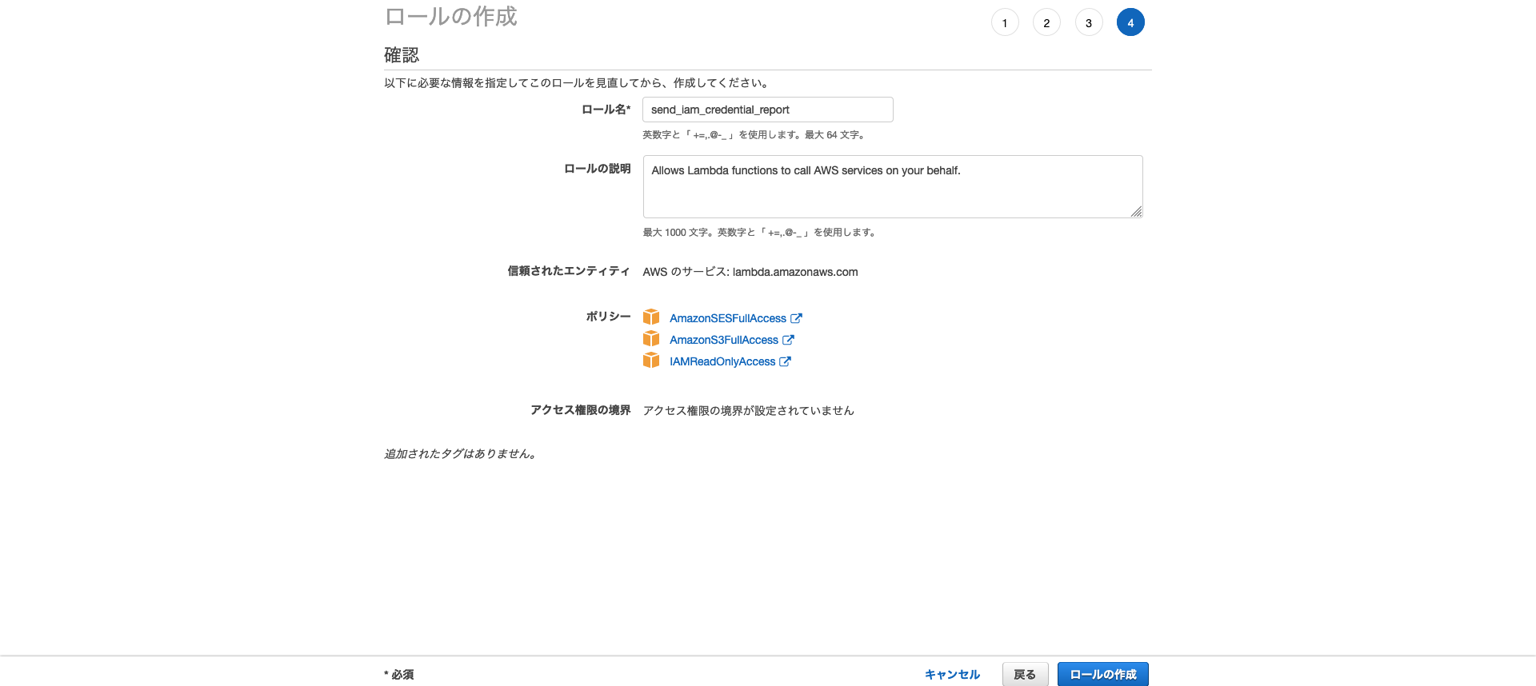Screen dimensions: 1536x686
Task: Open the IAMReadOnlyAccess policy link
Action: pyautogui.click(x=722, y=361)
